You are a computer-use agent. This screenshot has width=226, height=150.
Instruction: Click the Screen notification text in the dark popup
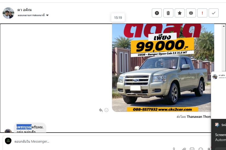click(x=220, y=135)
